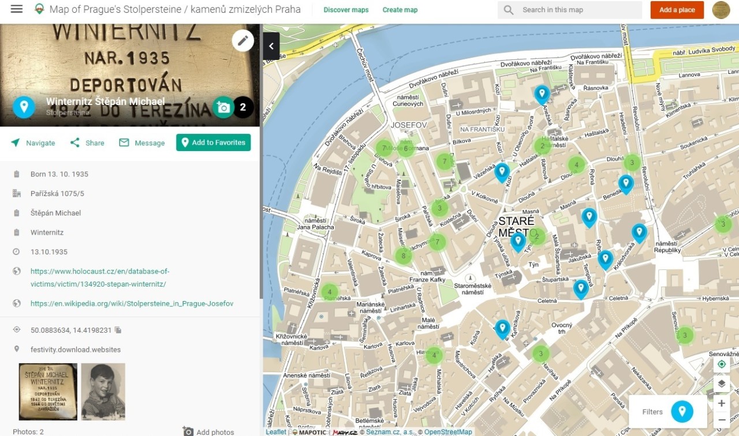Click the search magnifier icon

pyautogui.click(x=509, y=10)
